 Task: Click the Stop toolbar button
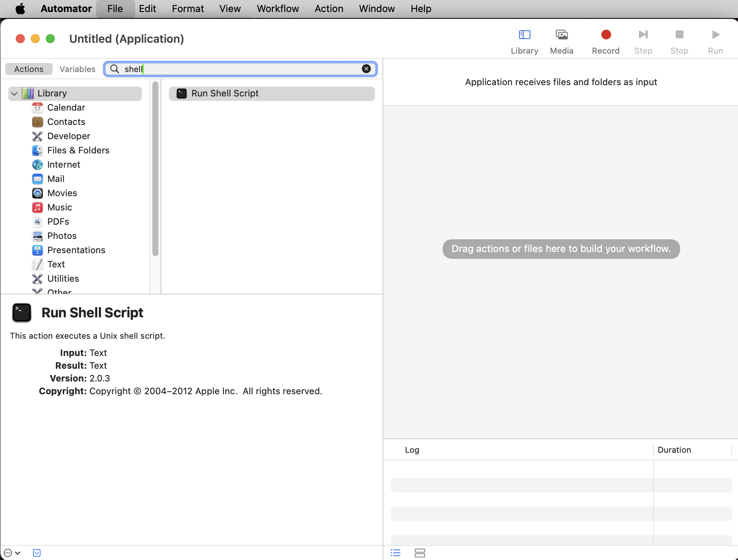(679, 42)
